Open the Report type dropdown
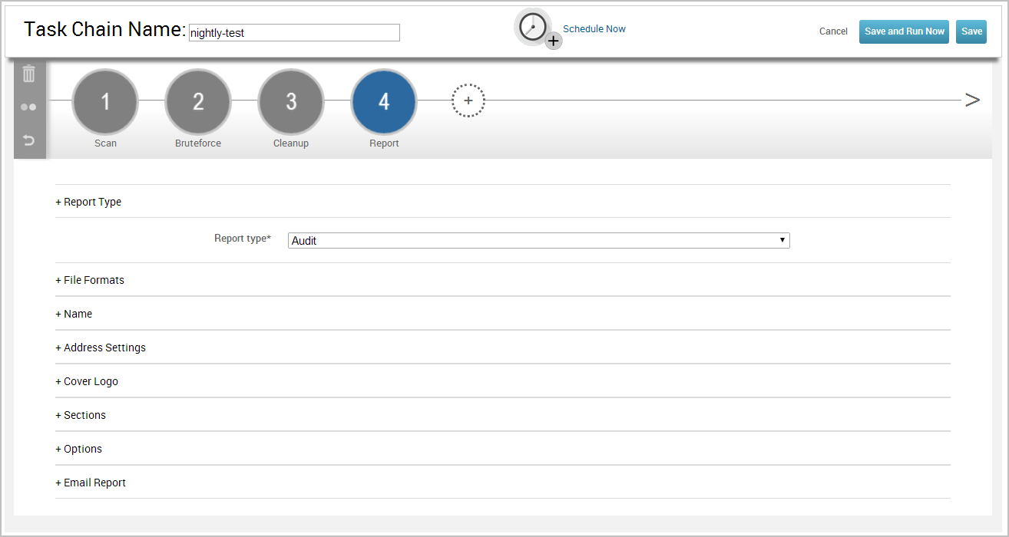Viewport: 1009px width, 537px height. (538, 241)
